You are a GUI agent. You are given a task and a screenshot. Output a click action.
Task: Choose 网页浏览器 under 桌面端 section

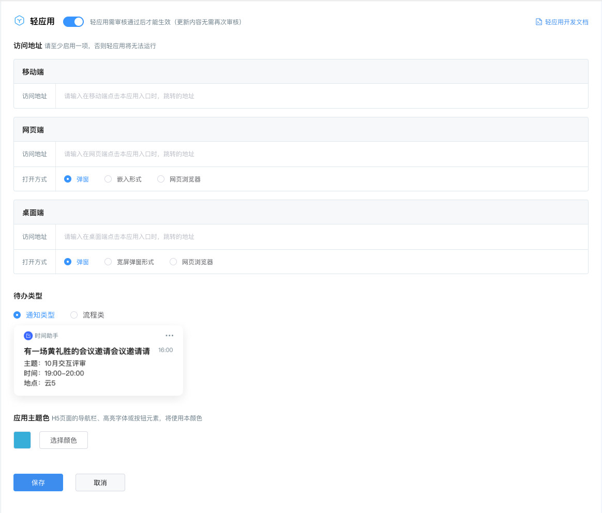pyautogui.click(x=173, y=262)
